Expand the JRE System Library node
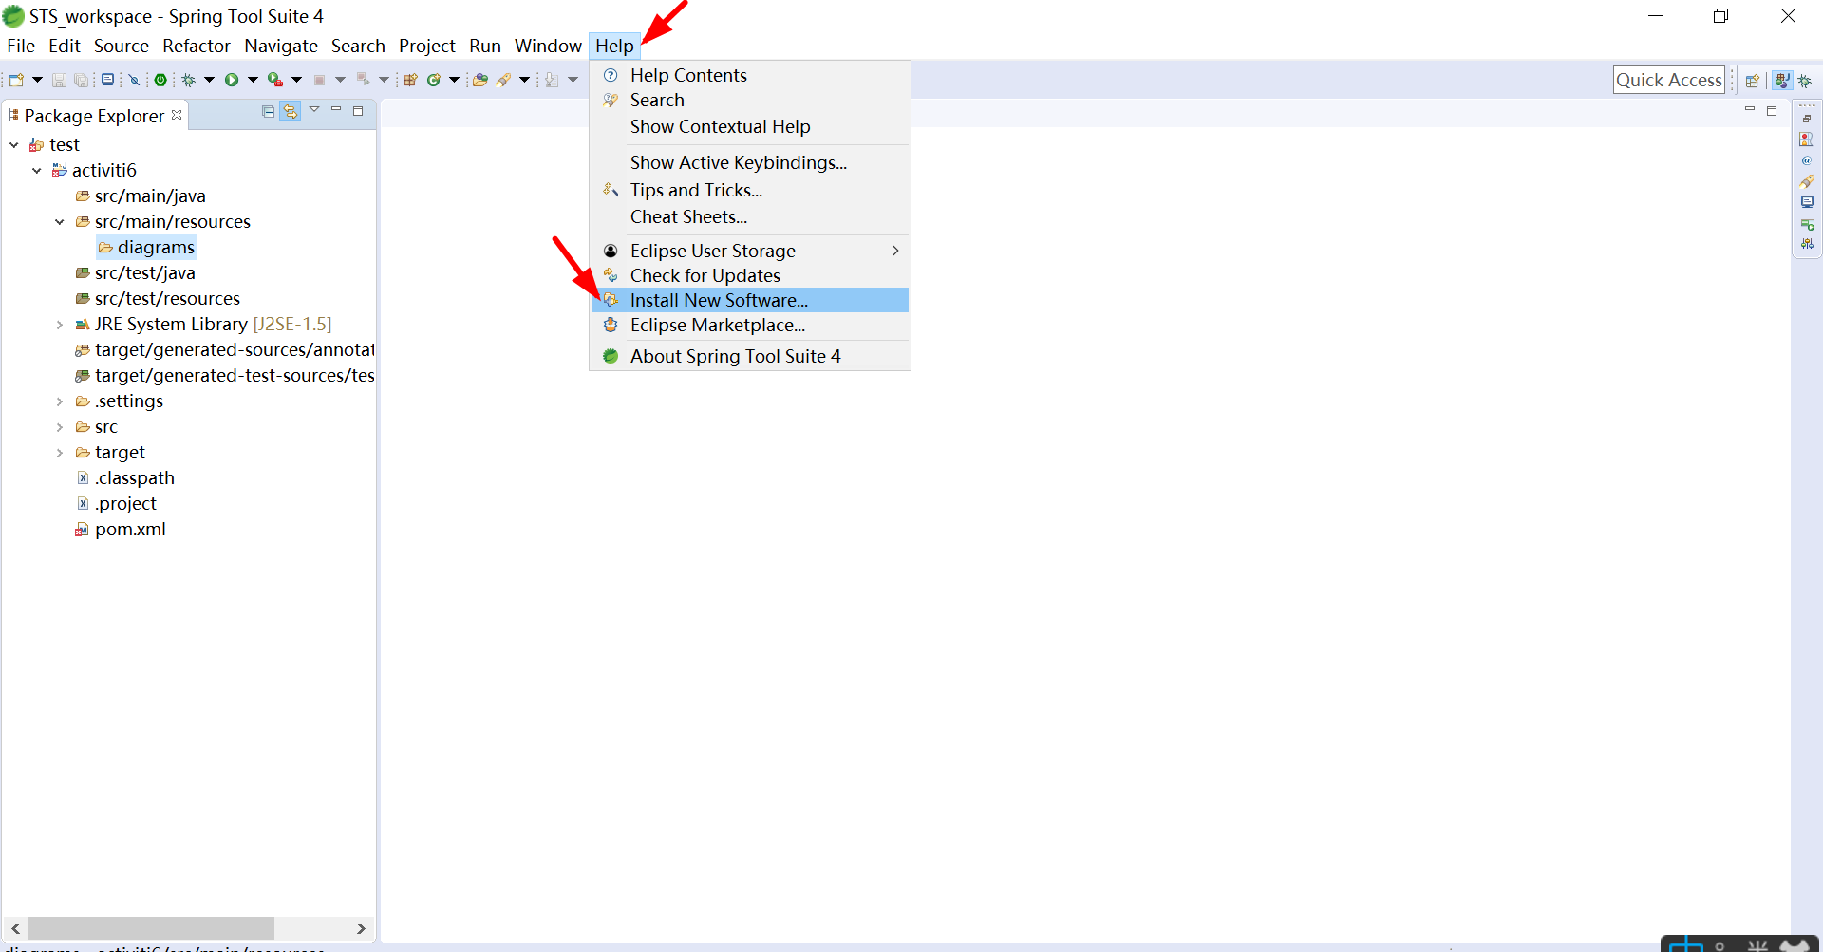1823x952 pixels. tap(60, 325)
